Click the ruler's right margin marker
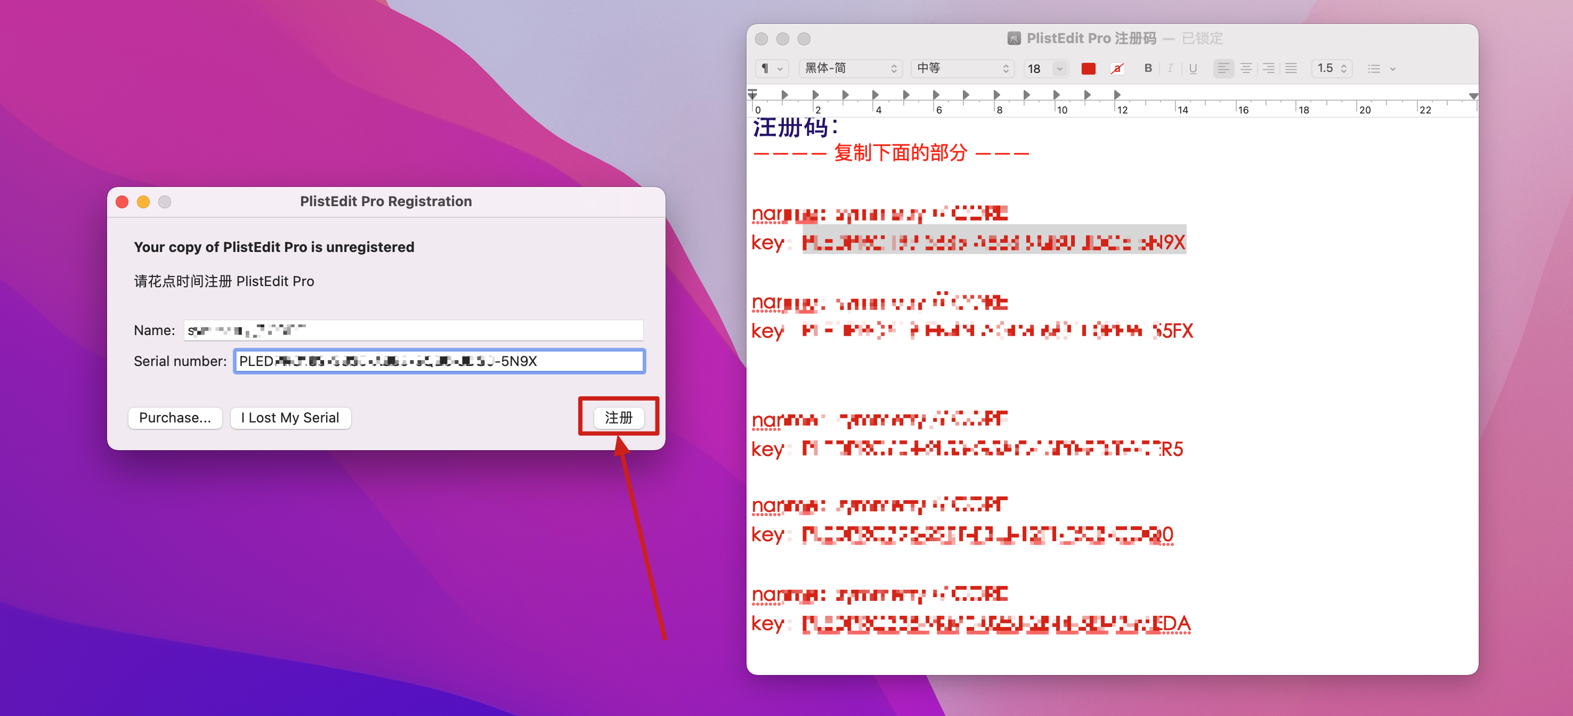This screenshot has height=716, width=1573. pyautogui.click(x=1473, y=96)
